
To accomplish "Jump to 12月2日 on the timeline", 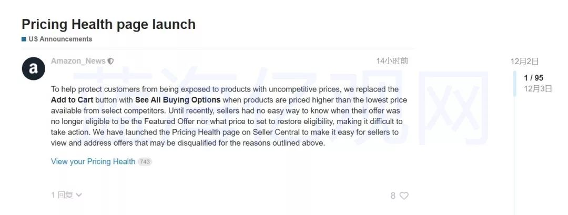I will point(524,62).
